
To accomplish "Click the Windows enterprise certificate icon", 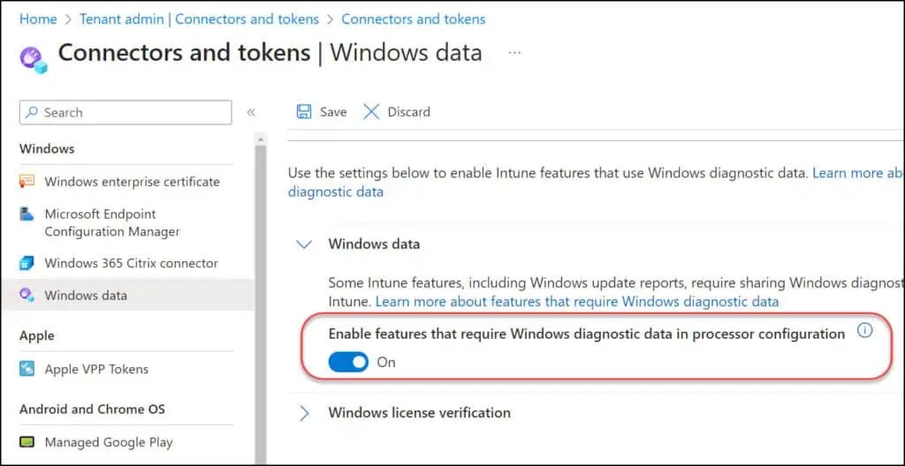I will 27,182.
